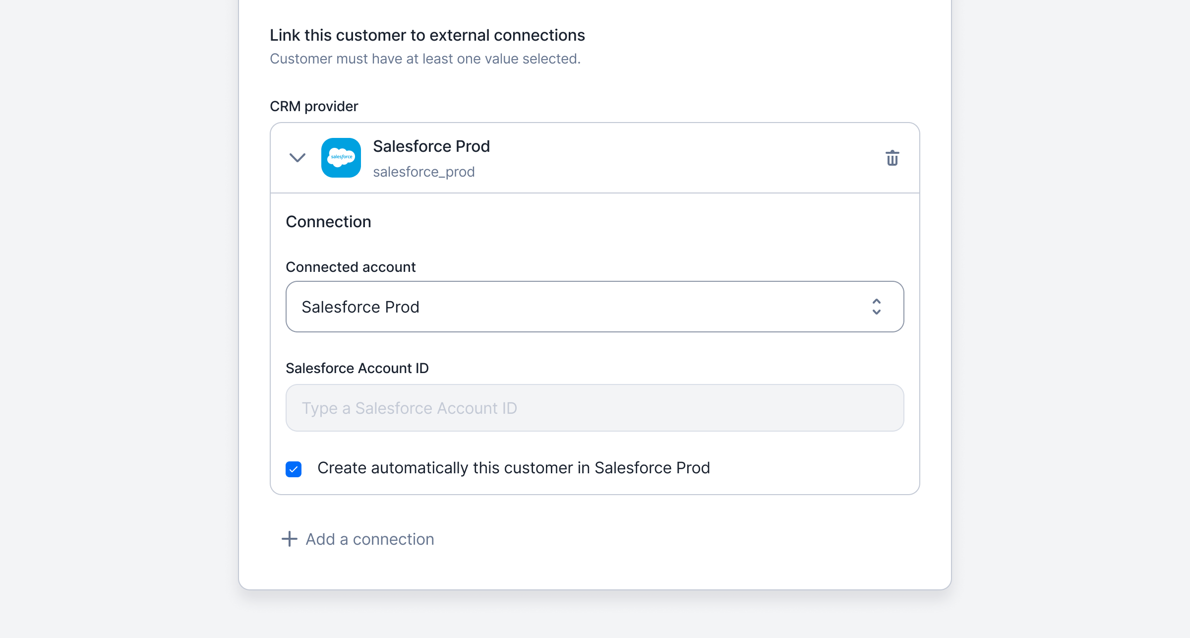Viewport: 1190px width, 638px height.
Task: Click the "Connected account" field label
Action: coord(351,267)
